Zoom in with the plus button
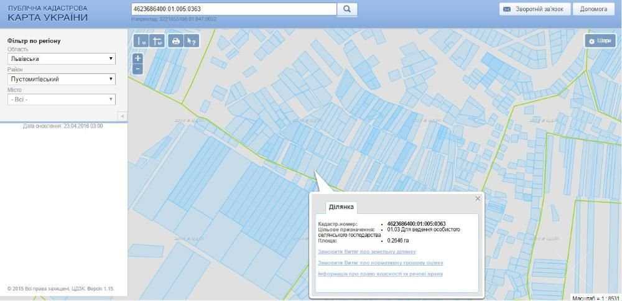The width and height of the screenshot is (622, 301). coord(137,58)
